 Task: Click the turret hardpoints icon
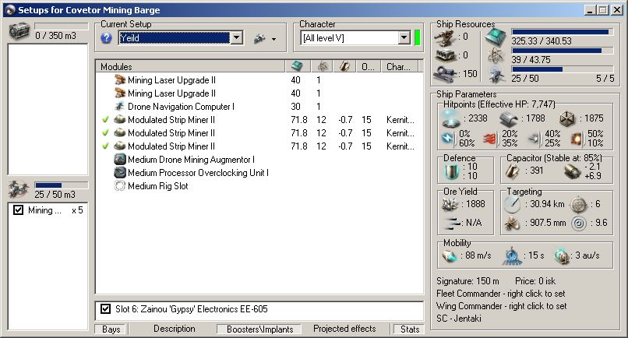click(x=445, y=37)
